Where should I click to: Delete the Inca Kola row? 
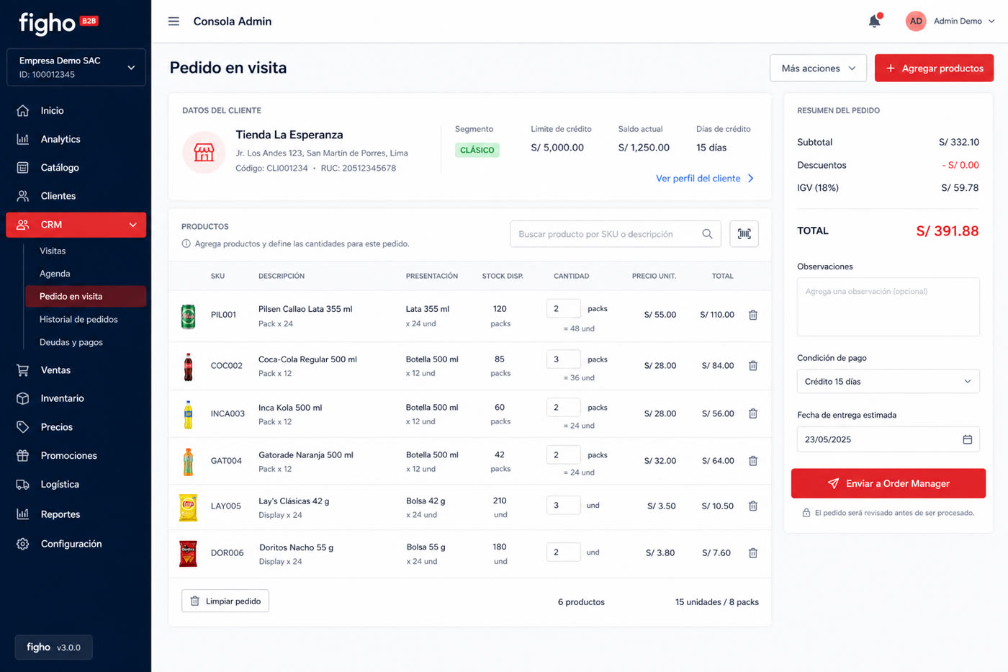tap(753, 413)
